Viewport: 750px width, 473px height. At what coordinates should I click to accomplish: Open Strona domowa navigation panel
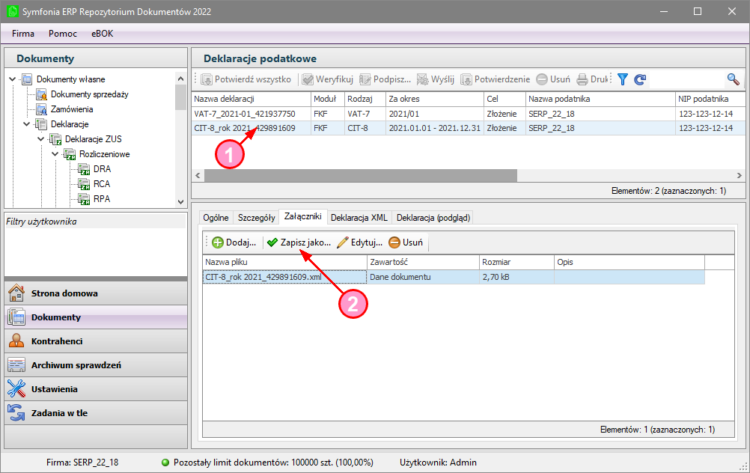click(x=64, y=293)
